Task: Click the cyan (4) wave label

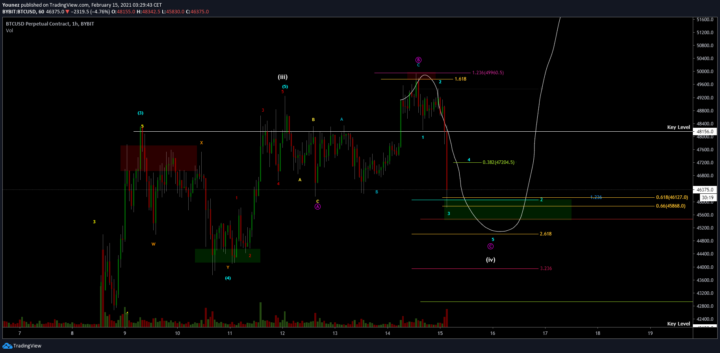Action: (x=228, y=278)
